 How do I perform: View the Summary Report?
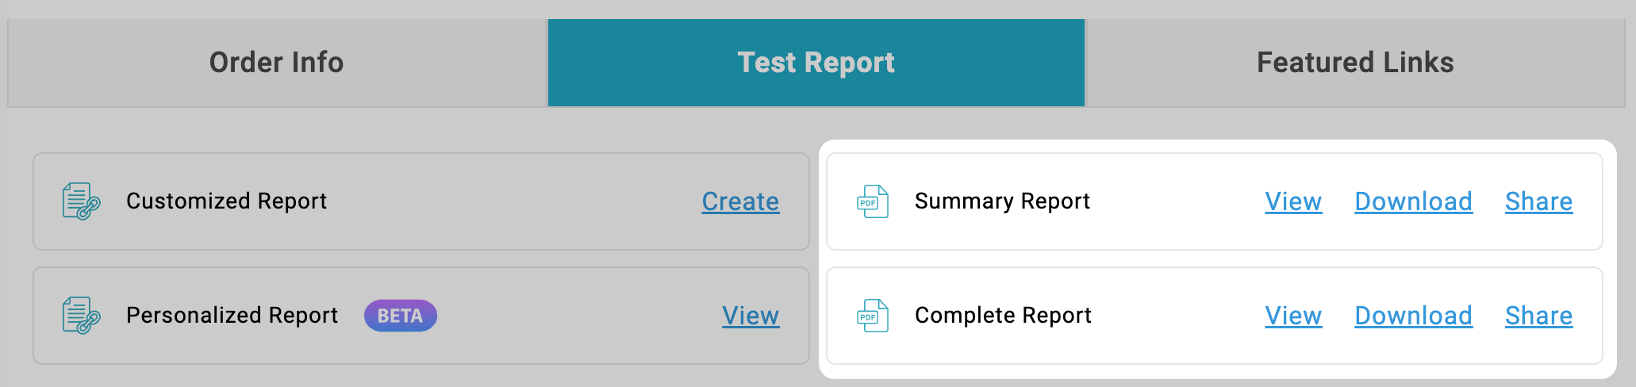1293,201
